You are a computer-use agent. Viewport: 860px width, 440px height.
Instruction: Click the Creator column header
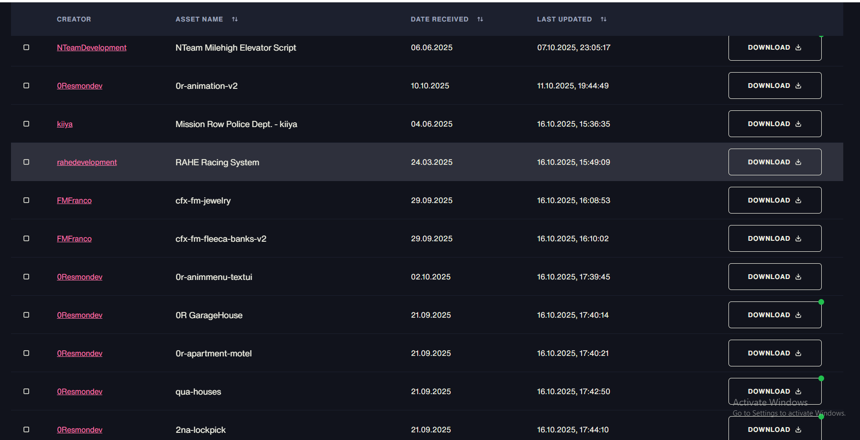coord(74,19)
